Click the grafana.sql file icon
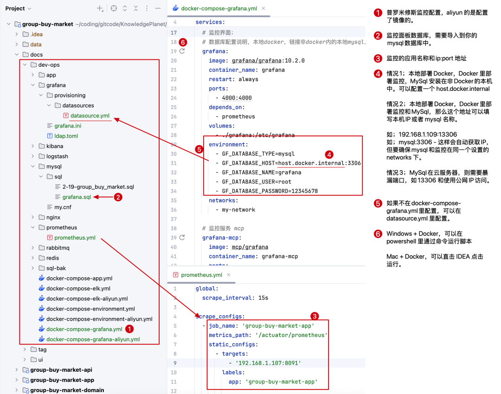Screen dimensions: 501x394 (x=58, y=197)
